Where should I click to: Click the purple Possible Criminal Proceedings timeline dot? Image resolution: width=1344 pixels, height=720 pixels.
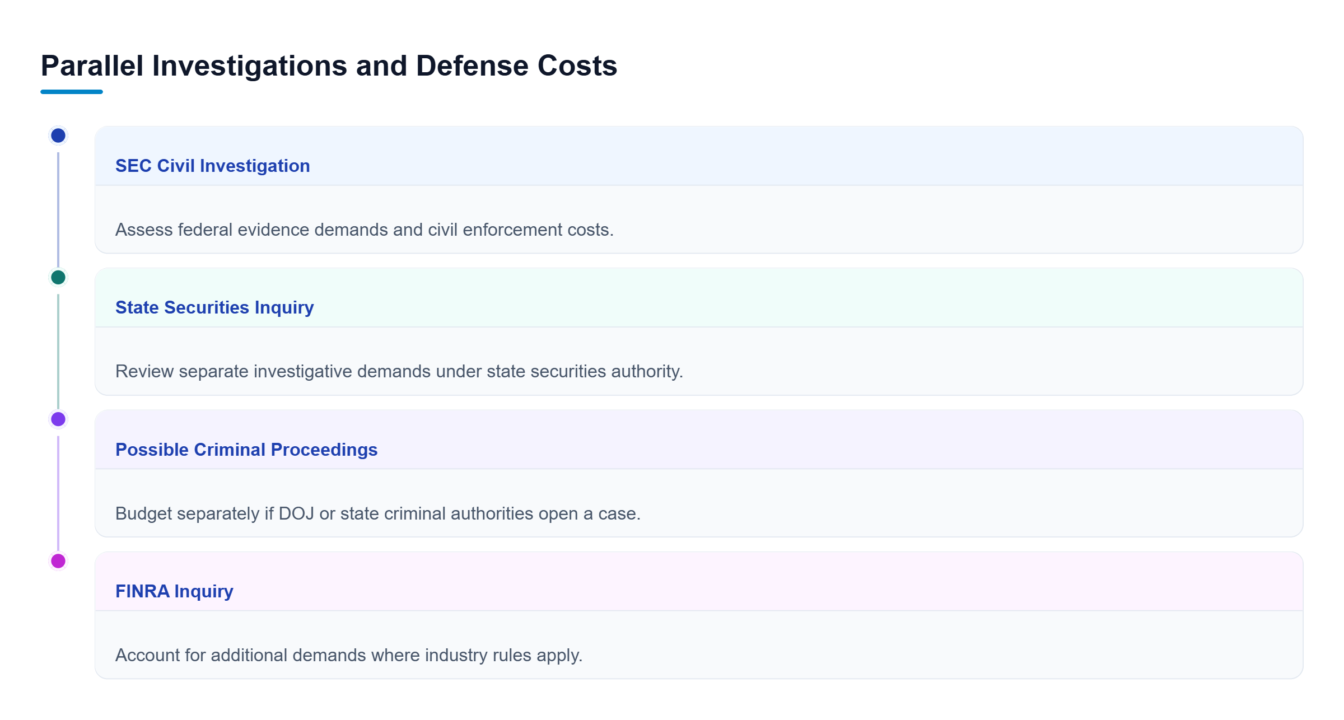click(58, 419)
